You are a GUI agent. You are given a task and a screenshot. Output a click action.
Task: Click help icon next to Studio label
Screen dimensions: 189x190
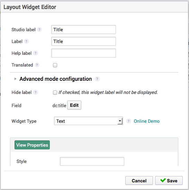39,29
